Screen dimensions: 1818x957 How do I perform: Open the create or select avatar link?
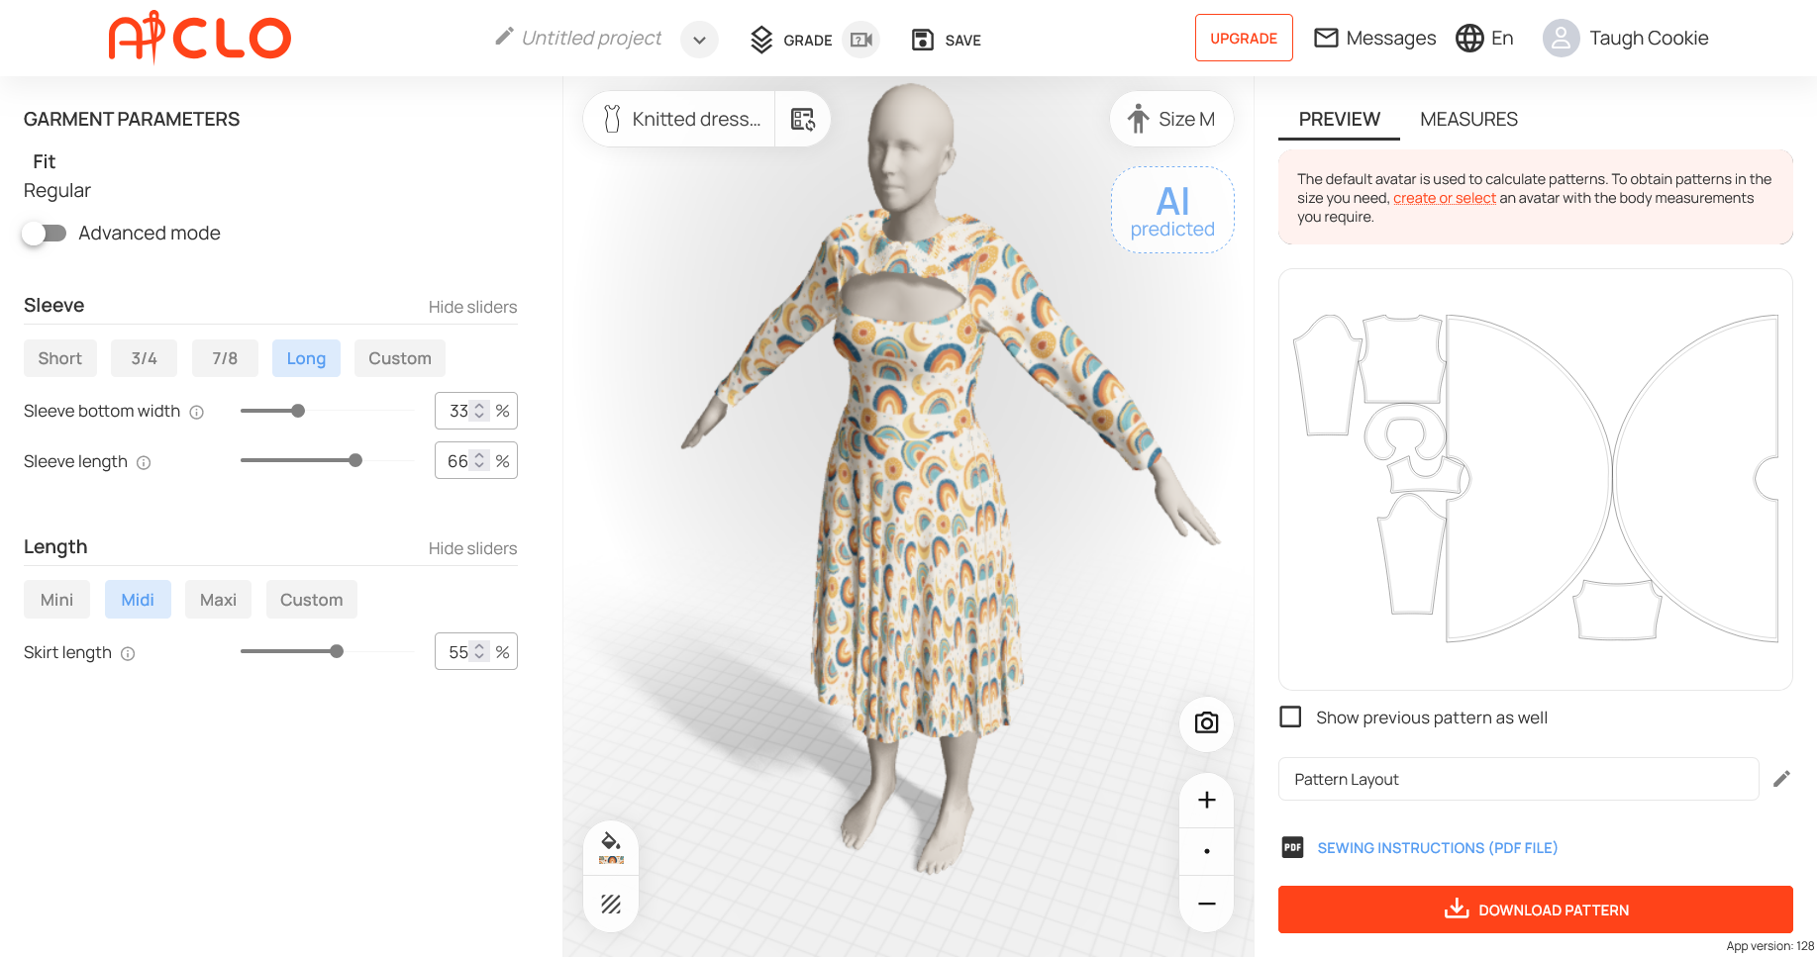tap(1444, 198)
